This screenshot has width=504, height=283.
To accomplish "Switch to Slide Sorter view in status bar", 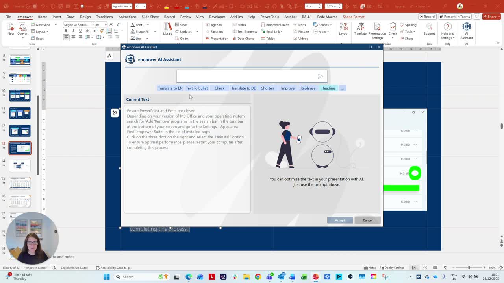I will 424,268.
